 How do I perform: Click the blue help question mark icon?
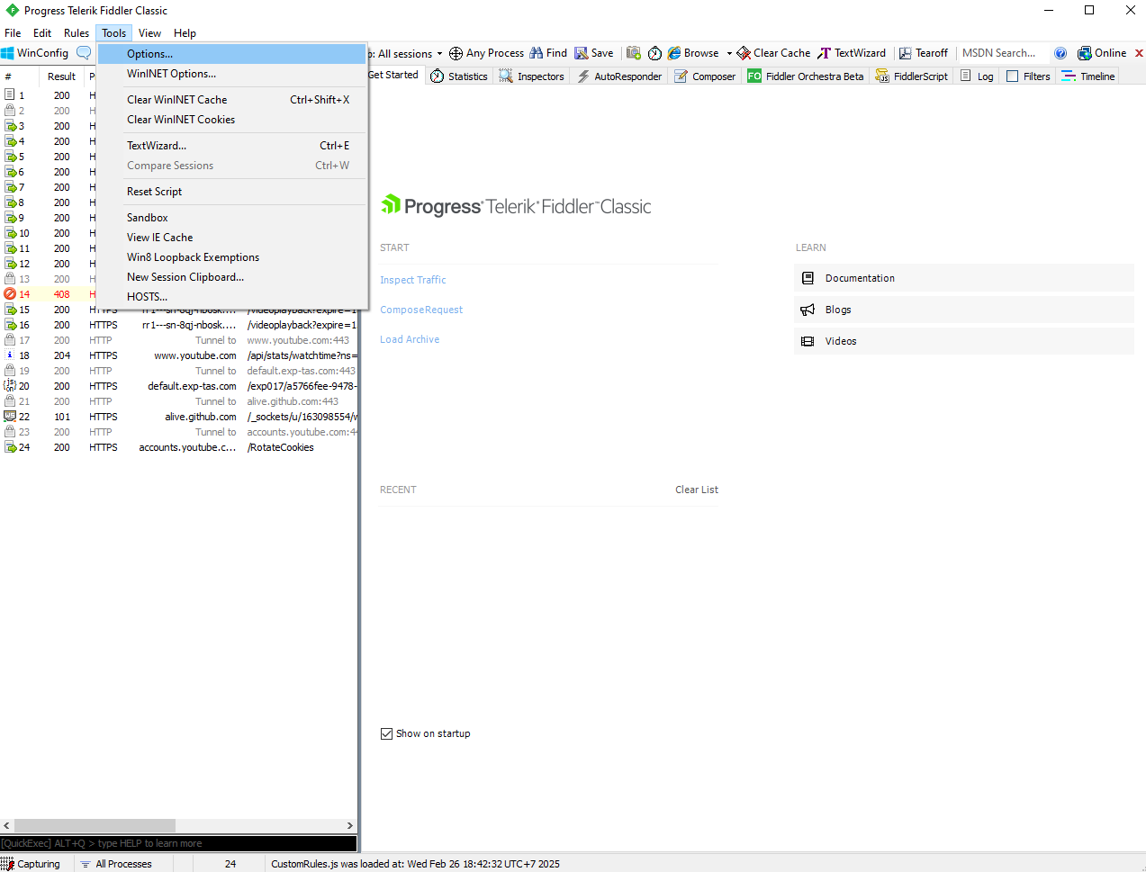click(x=1060, y=53)
